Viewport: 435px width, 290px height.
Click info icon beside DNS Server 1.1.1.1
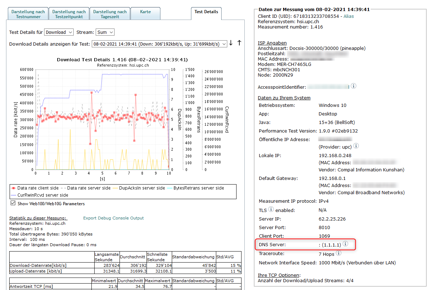tap(345, 244)
